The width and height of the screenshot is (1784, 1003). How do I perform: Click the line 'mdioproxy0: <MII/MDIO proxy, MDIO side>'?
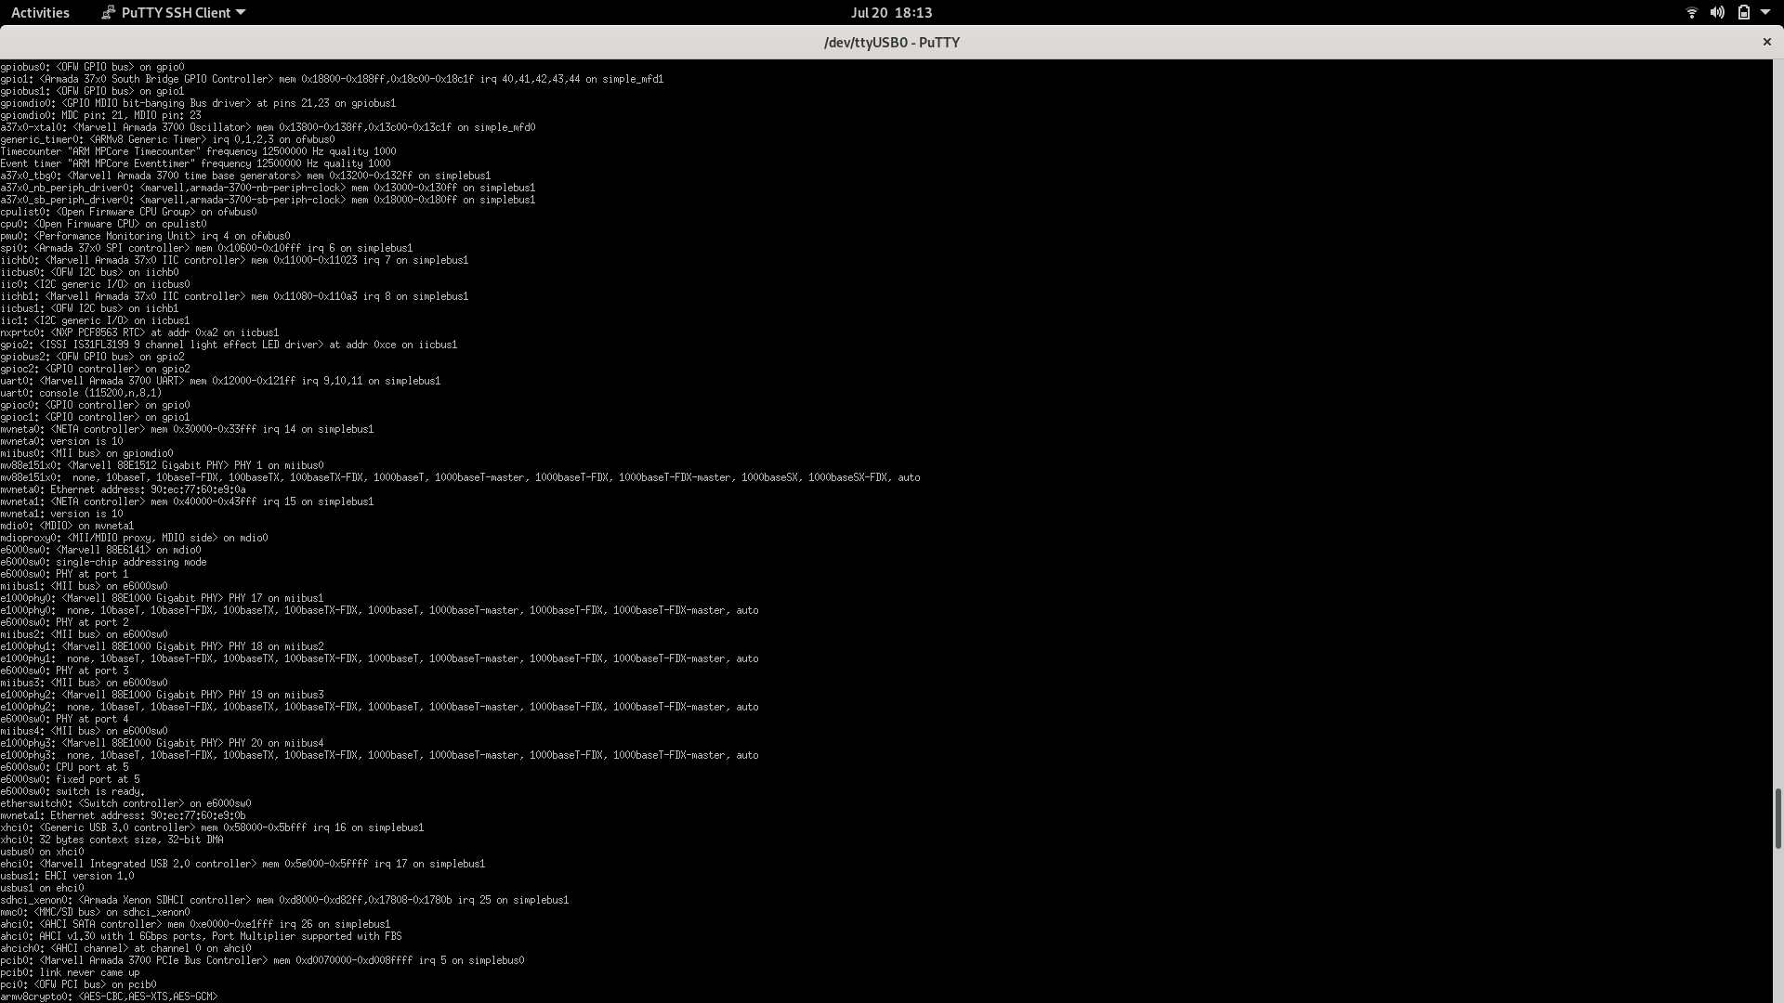[x=134, y=538]
